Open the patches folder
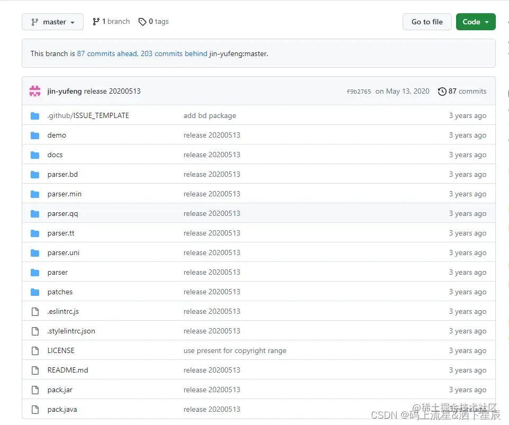 (x=60, y=292)
